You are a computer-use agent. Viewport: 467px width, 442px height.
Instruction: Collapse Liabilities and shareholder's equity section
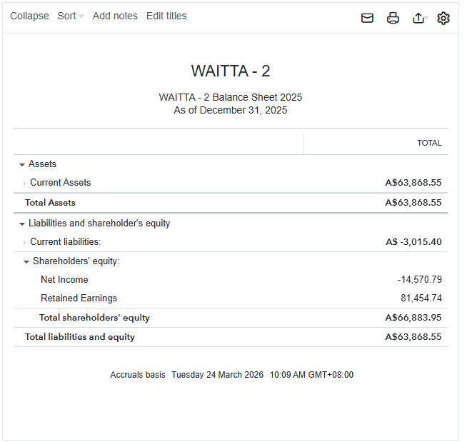pos(22,223)
